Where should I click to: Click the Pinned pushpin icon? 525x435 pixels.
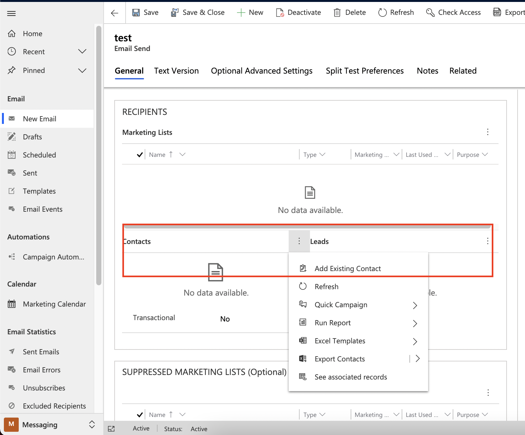[x=12, y=70]
